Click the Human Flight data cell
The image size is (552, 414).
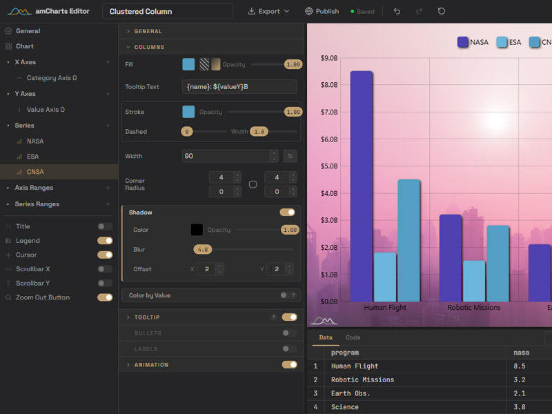point(415,366)
